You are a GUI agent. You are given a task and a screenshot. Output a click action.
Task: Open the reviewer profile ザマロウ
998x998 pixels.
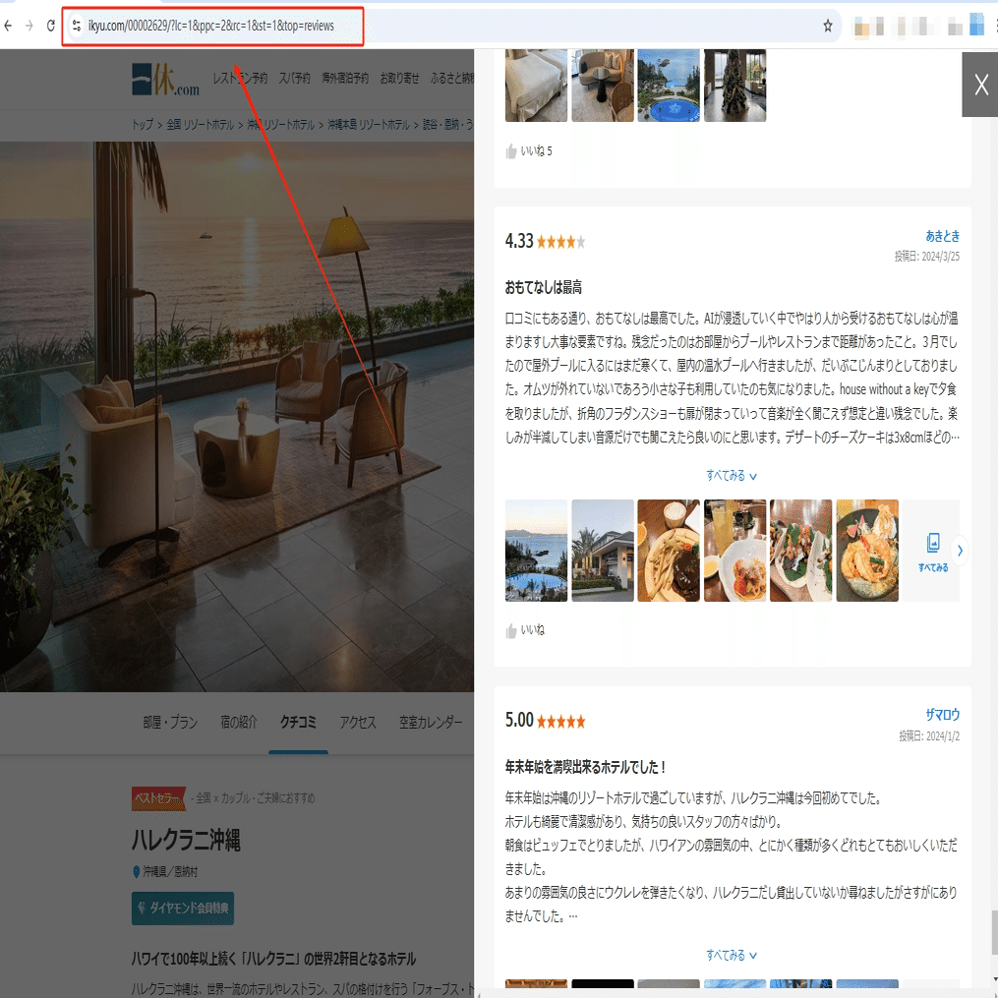(942, 715)
